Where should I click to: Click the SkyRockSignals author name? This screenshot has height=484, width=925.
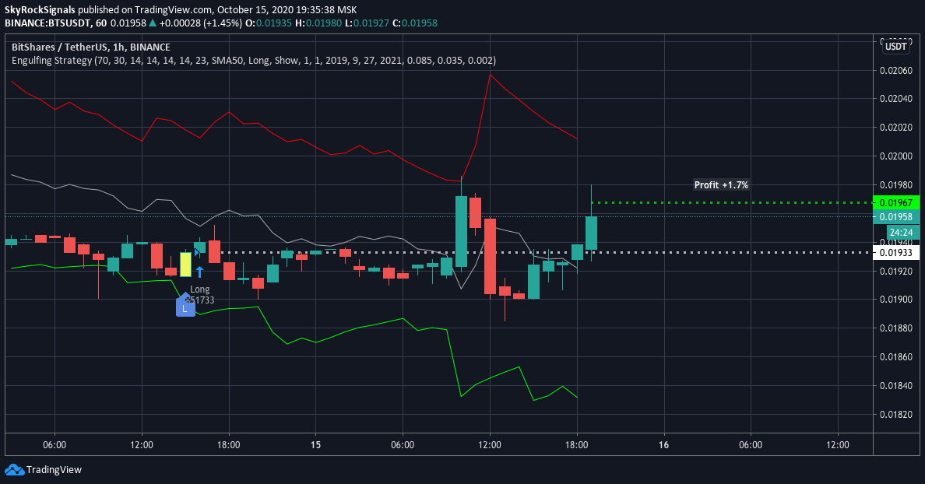(x=40, y=10)
